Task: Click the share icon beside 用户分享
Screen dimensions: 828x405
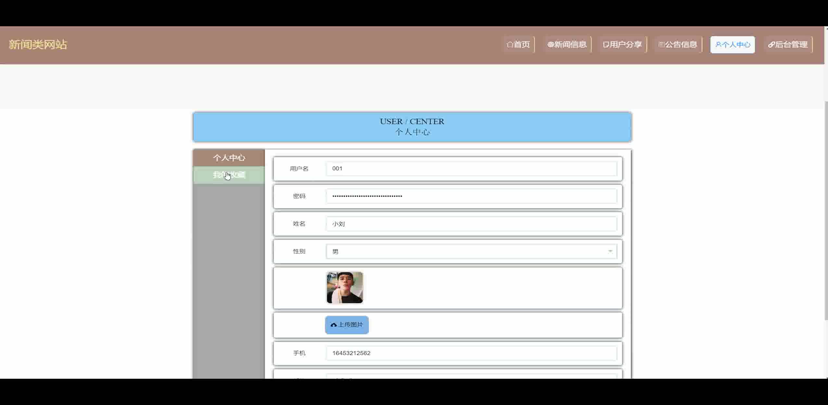Action: (x=606, y=45)
